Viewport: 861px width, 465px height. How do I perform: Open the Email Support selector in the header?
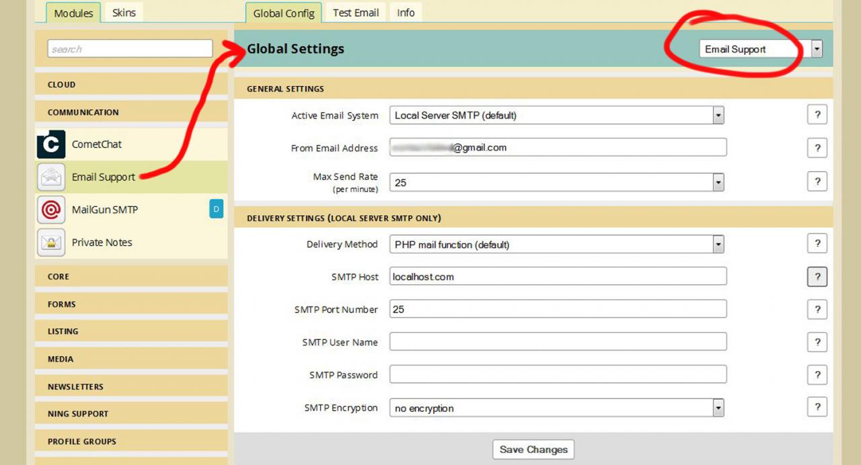coord(761,49)
